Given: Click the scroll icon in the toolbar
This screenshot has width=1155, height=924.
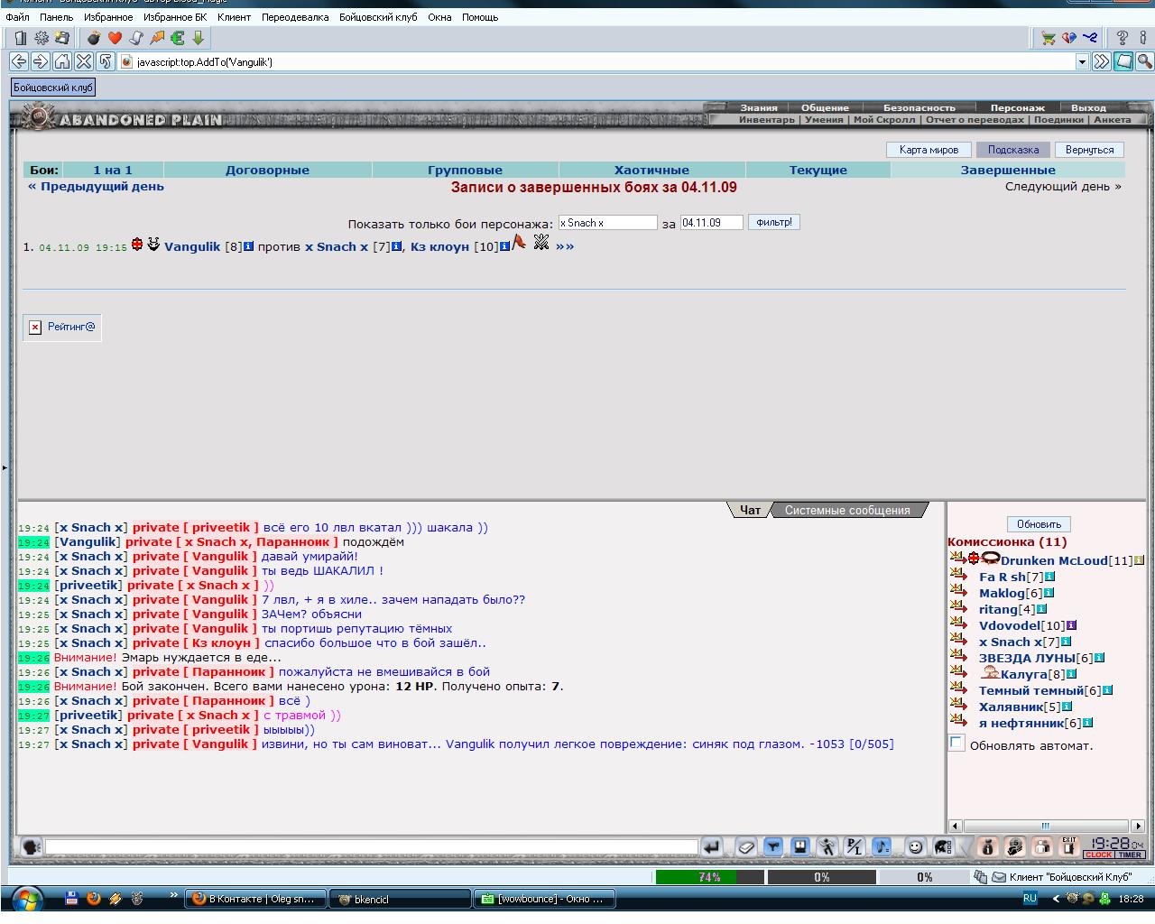Looking at the screenshot, I should click(x=135, y=38).
